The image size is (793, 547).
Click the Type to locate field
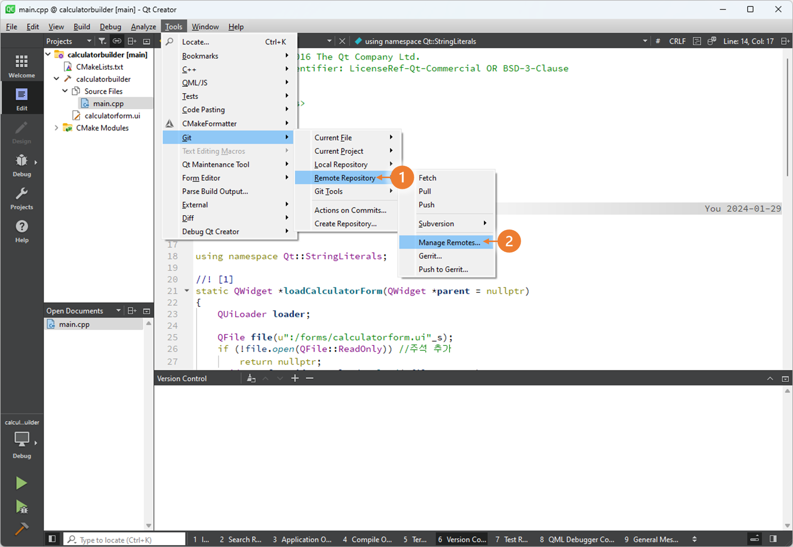[125, 539]
